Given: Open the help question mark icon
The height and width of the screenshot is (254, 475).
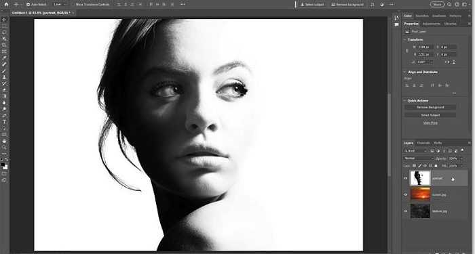Looking at the screenshot, I should tap(457, 5).
